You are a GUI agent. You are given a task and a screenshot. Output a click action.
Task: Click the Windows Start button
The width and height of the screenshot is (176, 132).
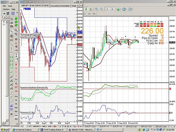click(5, 130)
